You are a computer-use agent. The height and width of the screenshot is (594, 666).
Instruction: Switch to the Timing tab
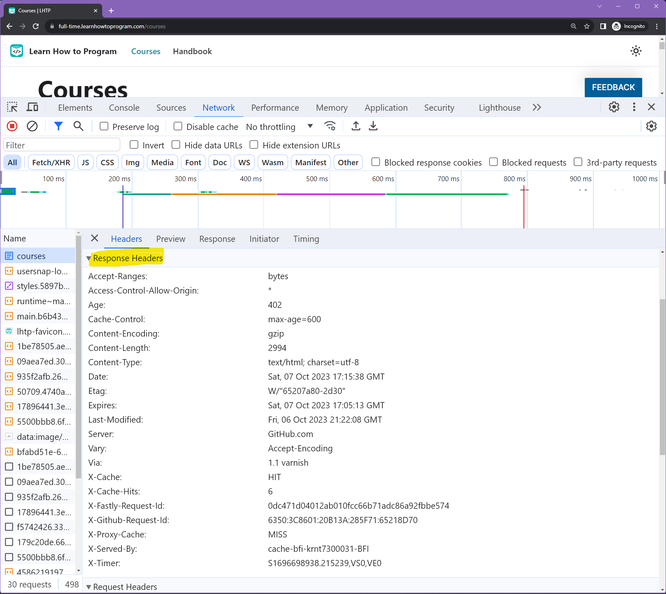306,239
